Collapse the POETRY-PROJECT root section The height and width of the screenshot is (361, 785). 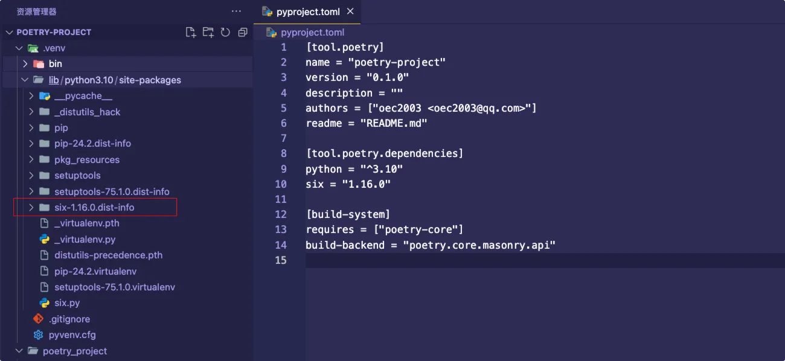(9, 32)
